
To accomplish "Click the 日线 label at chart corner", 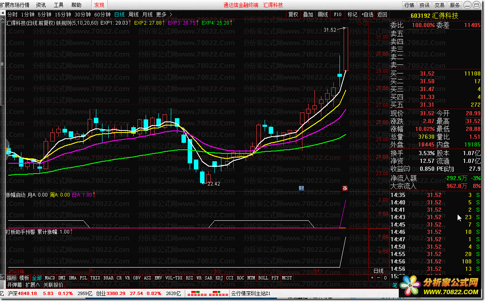I will [x=379, y=271].
